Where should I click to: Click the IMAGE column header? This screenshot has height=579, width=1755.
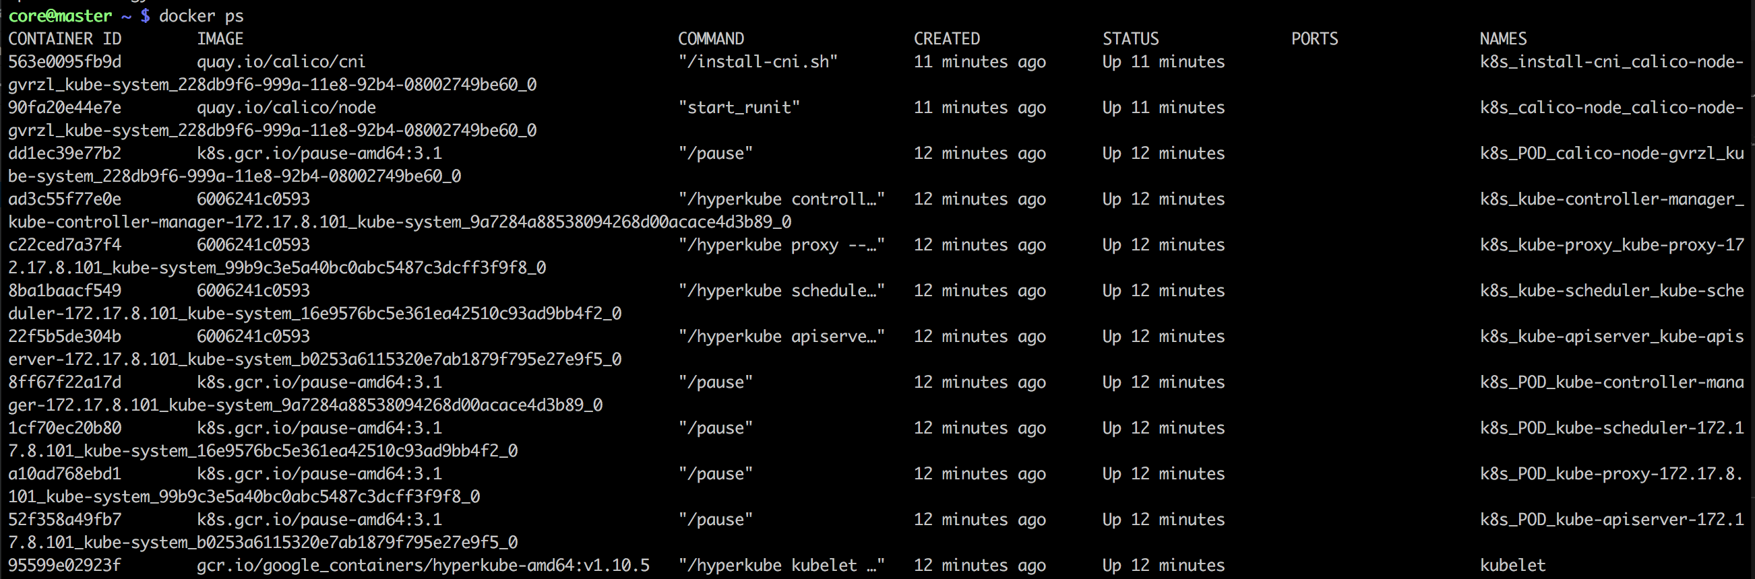pos(220,39)
